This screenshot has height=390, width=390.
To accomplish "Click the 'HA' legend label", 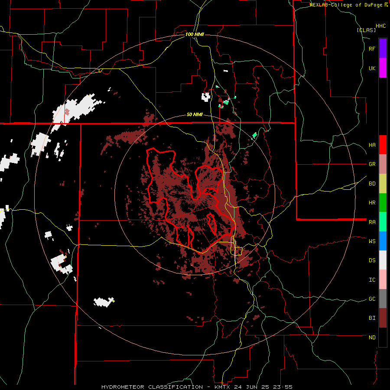I will [372, 145].
